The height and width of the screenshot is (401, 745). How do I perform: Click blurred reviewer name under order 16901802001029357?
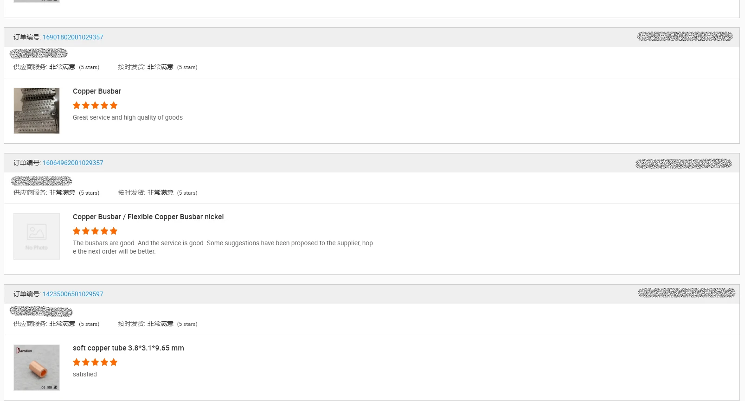click(x=39, y=54)
